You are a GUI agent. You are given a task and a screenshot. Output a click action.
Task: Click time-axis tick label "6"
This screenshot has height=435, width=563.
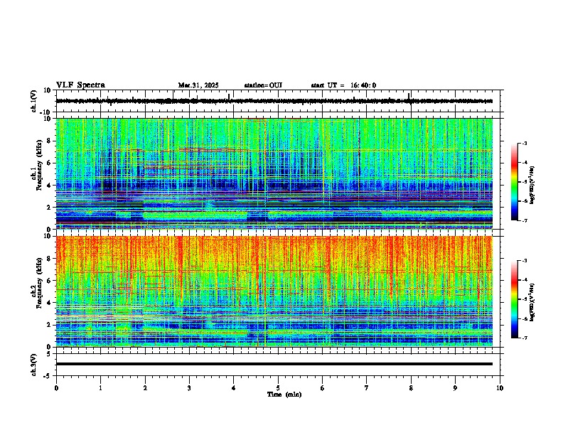(x=323, y=388)
